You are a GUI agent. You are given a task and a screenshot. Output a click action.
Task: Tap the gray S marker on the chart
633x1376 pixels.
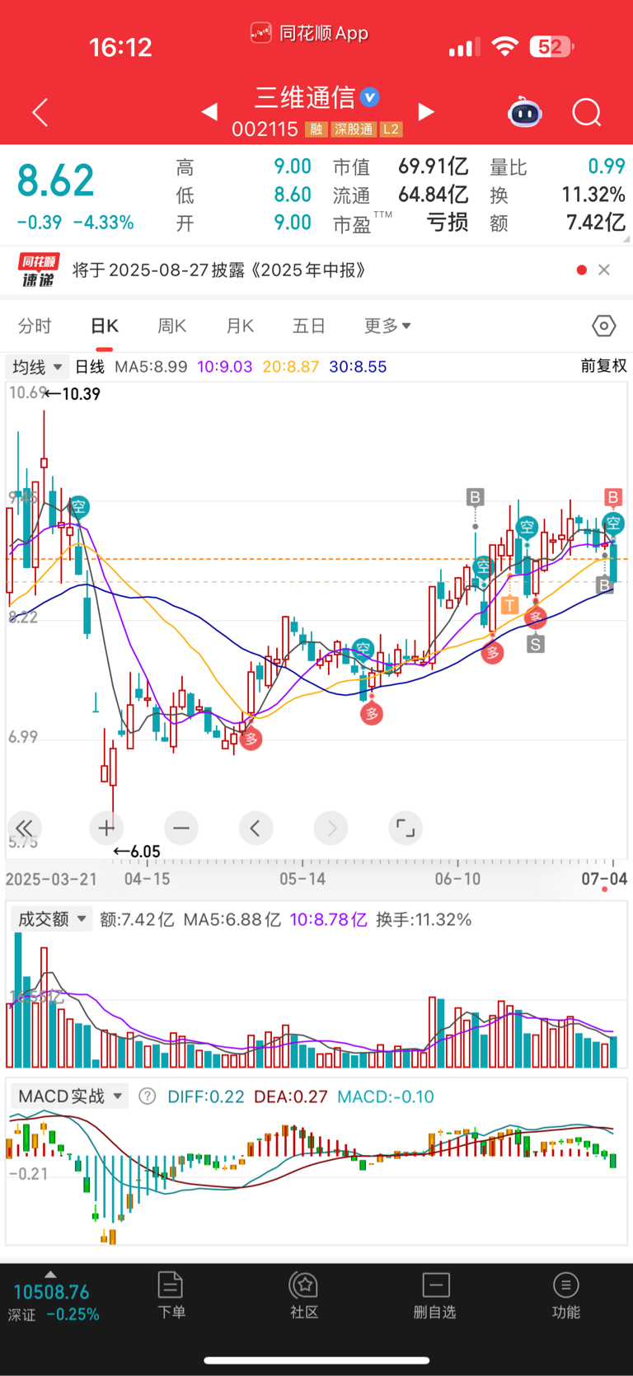[x=536, y=644]
